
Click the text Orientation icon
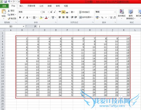pos(72,12)
